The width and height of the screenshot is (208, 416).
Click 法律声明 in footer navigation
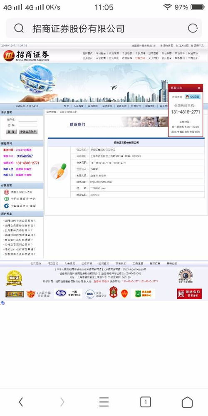[x=87, y=263]
